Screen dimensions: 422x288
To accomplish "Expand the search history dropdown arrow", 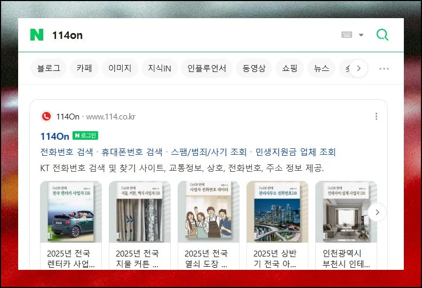I will 361,35.
